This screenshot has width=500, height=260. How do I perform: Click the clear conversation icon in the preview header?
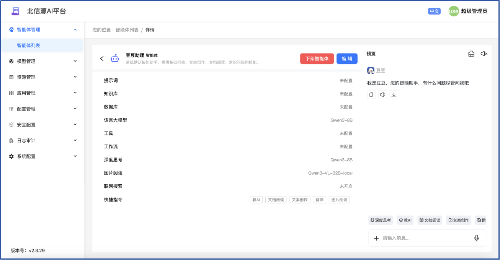(471, 54)
